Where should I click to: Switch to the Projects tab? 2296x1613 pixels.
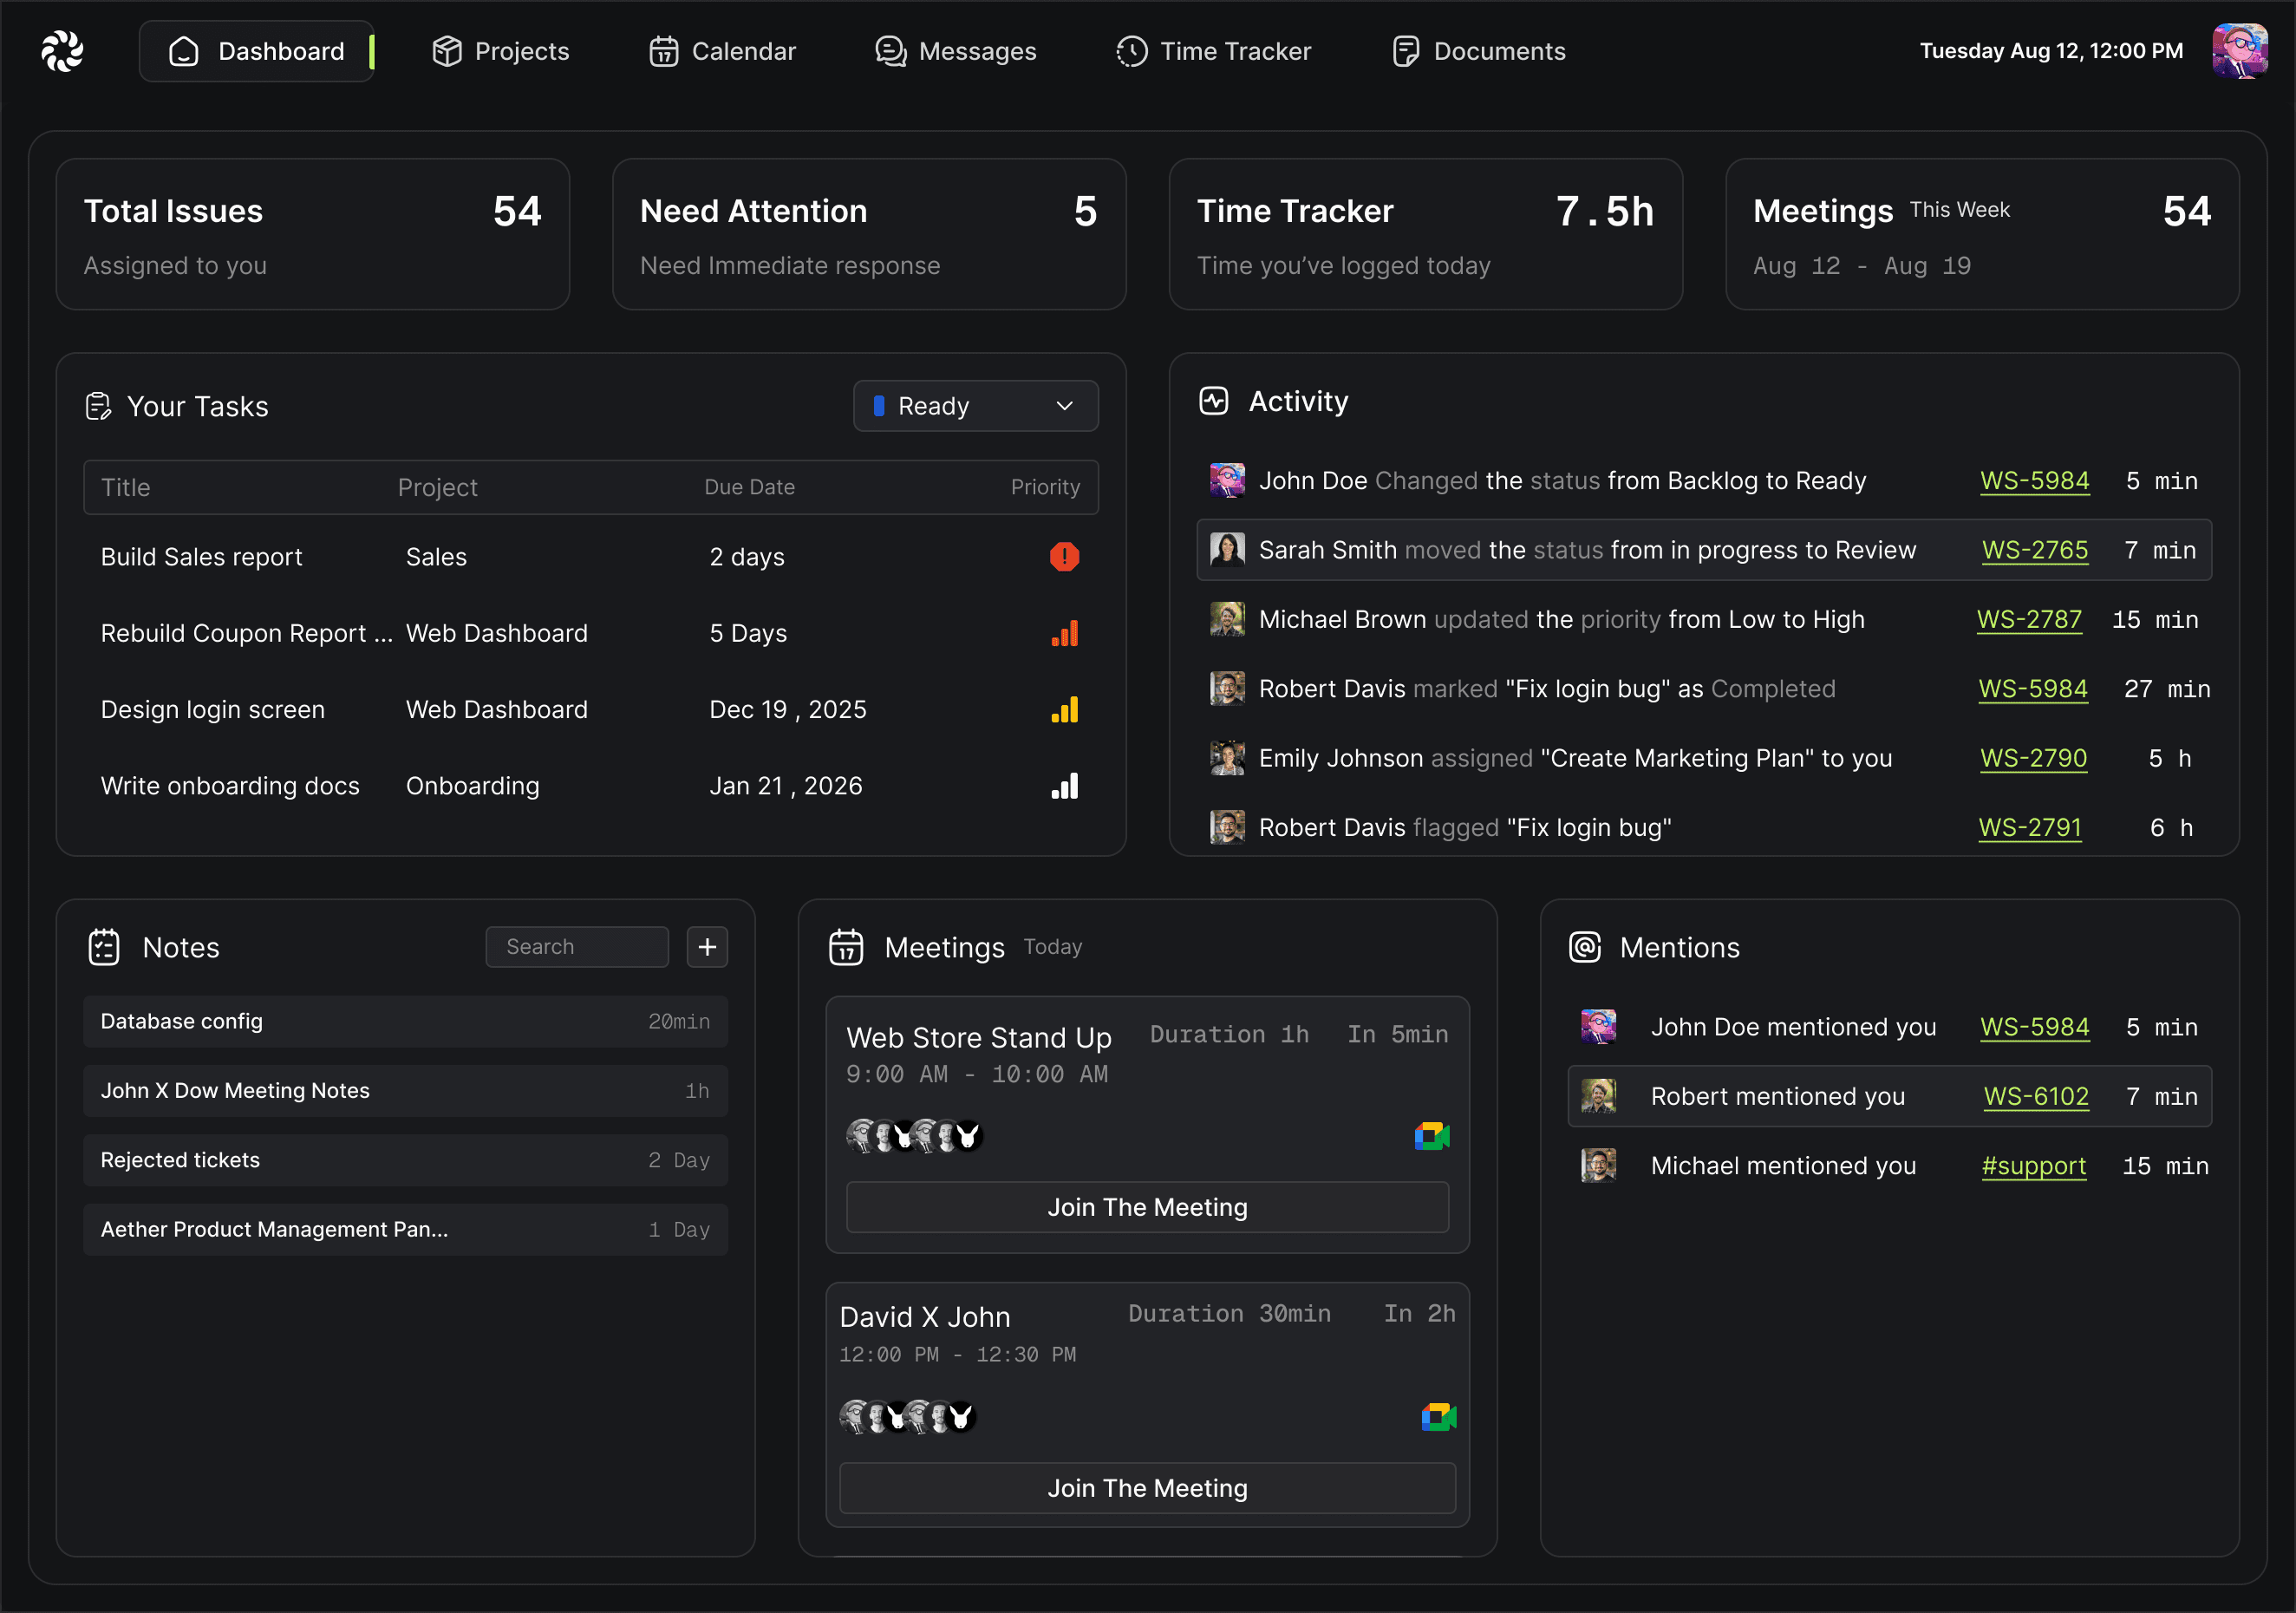coord(501,51)
